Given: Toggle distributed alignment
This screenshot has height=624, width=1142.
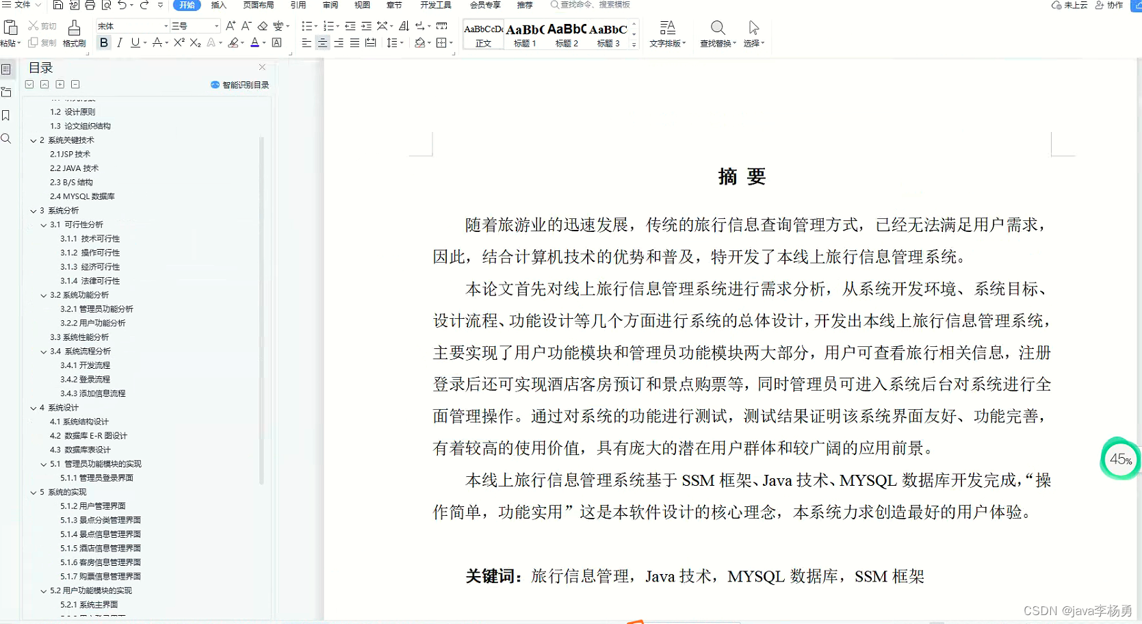Looking at the screenshot, I should click(x=371, y=42).
